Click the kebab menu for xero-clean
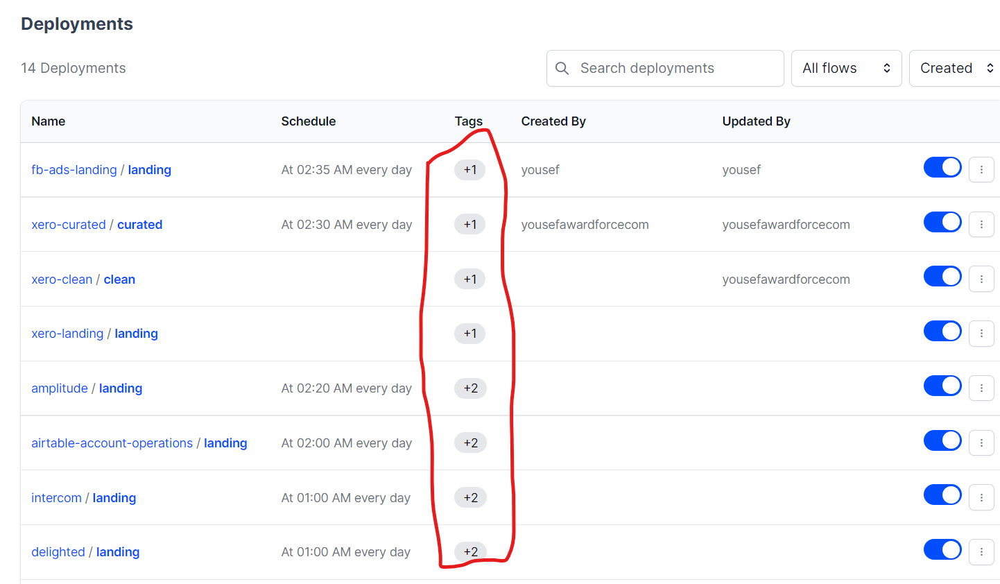 click(981, 279)
